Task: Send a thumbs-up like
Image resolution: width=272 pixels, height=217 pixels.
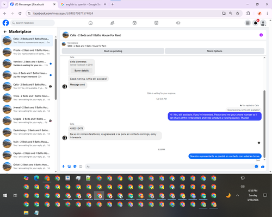Action: tap(263, 167)
